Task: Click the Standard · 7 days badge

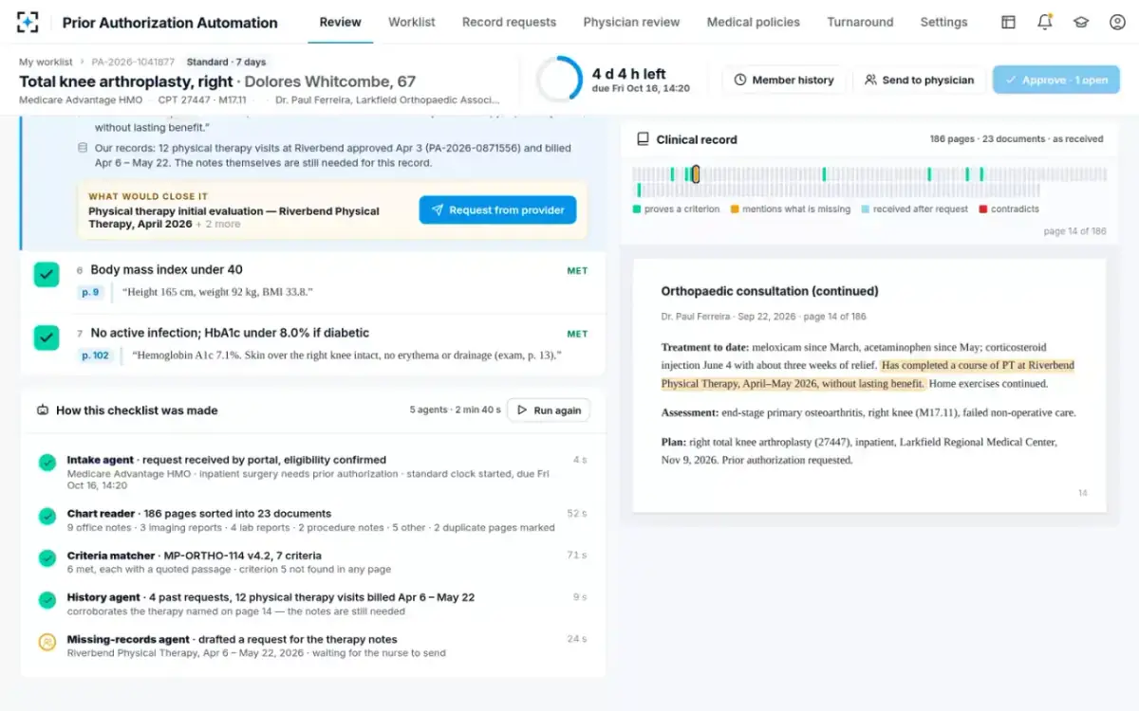Action: pos(226,62)
